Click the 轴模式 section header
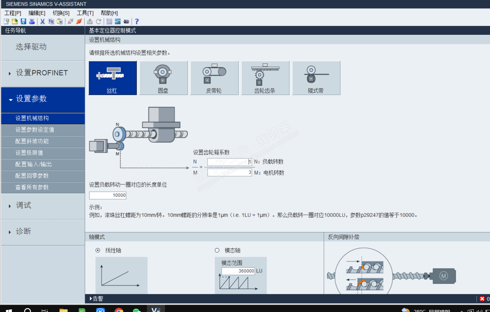Screen dimensions: 490x312 pos(97,237)
